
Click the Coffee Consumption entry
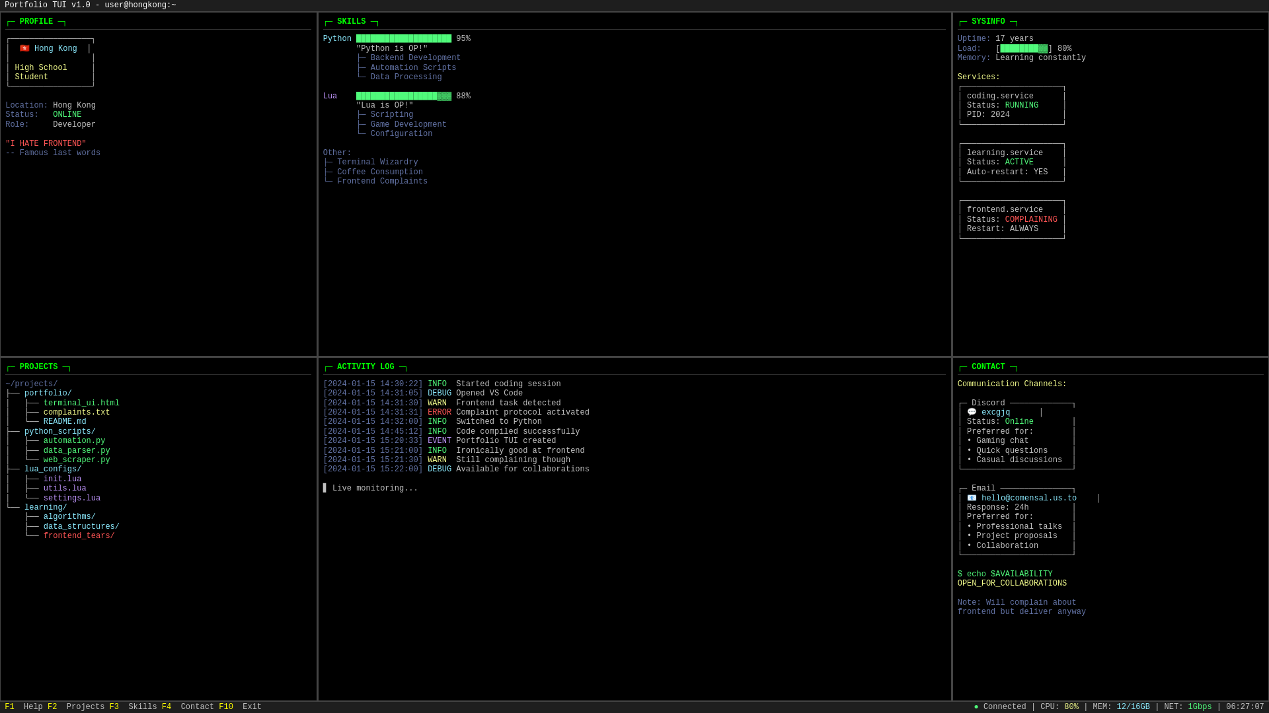pos(380,172)
